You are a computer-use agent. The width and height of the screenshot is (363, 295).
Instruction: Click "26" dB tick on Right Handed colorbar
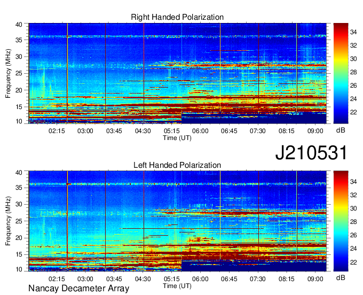click(353, 86)
